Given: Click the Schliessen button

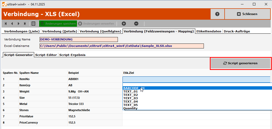Looking at the screenshot, I should coord(247,14).
